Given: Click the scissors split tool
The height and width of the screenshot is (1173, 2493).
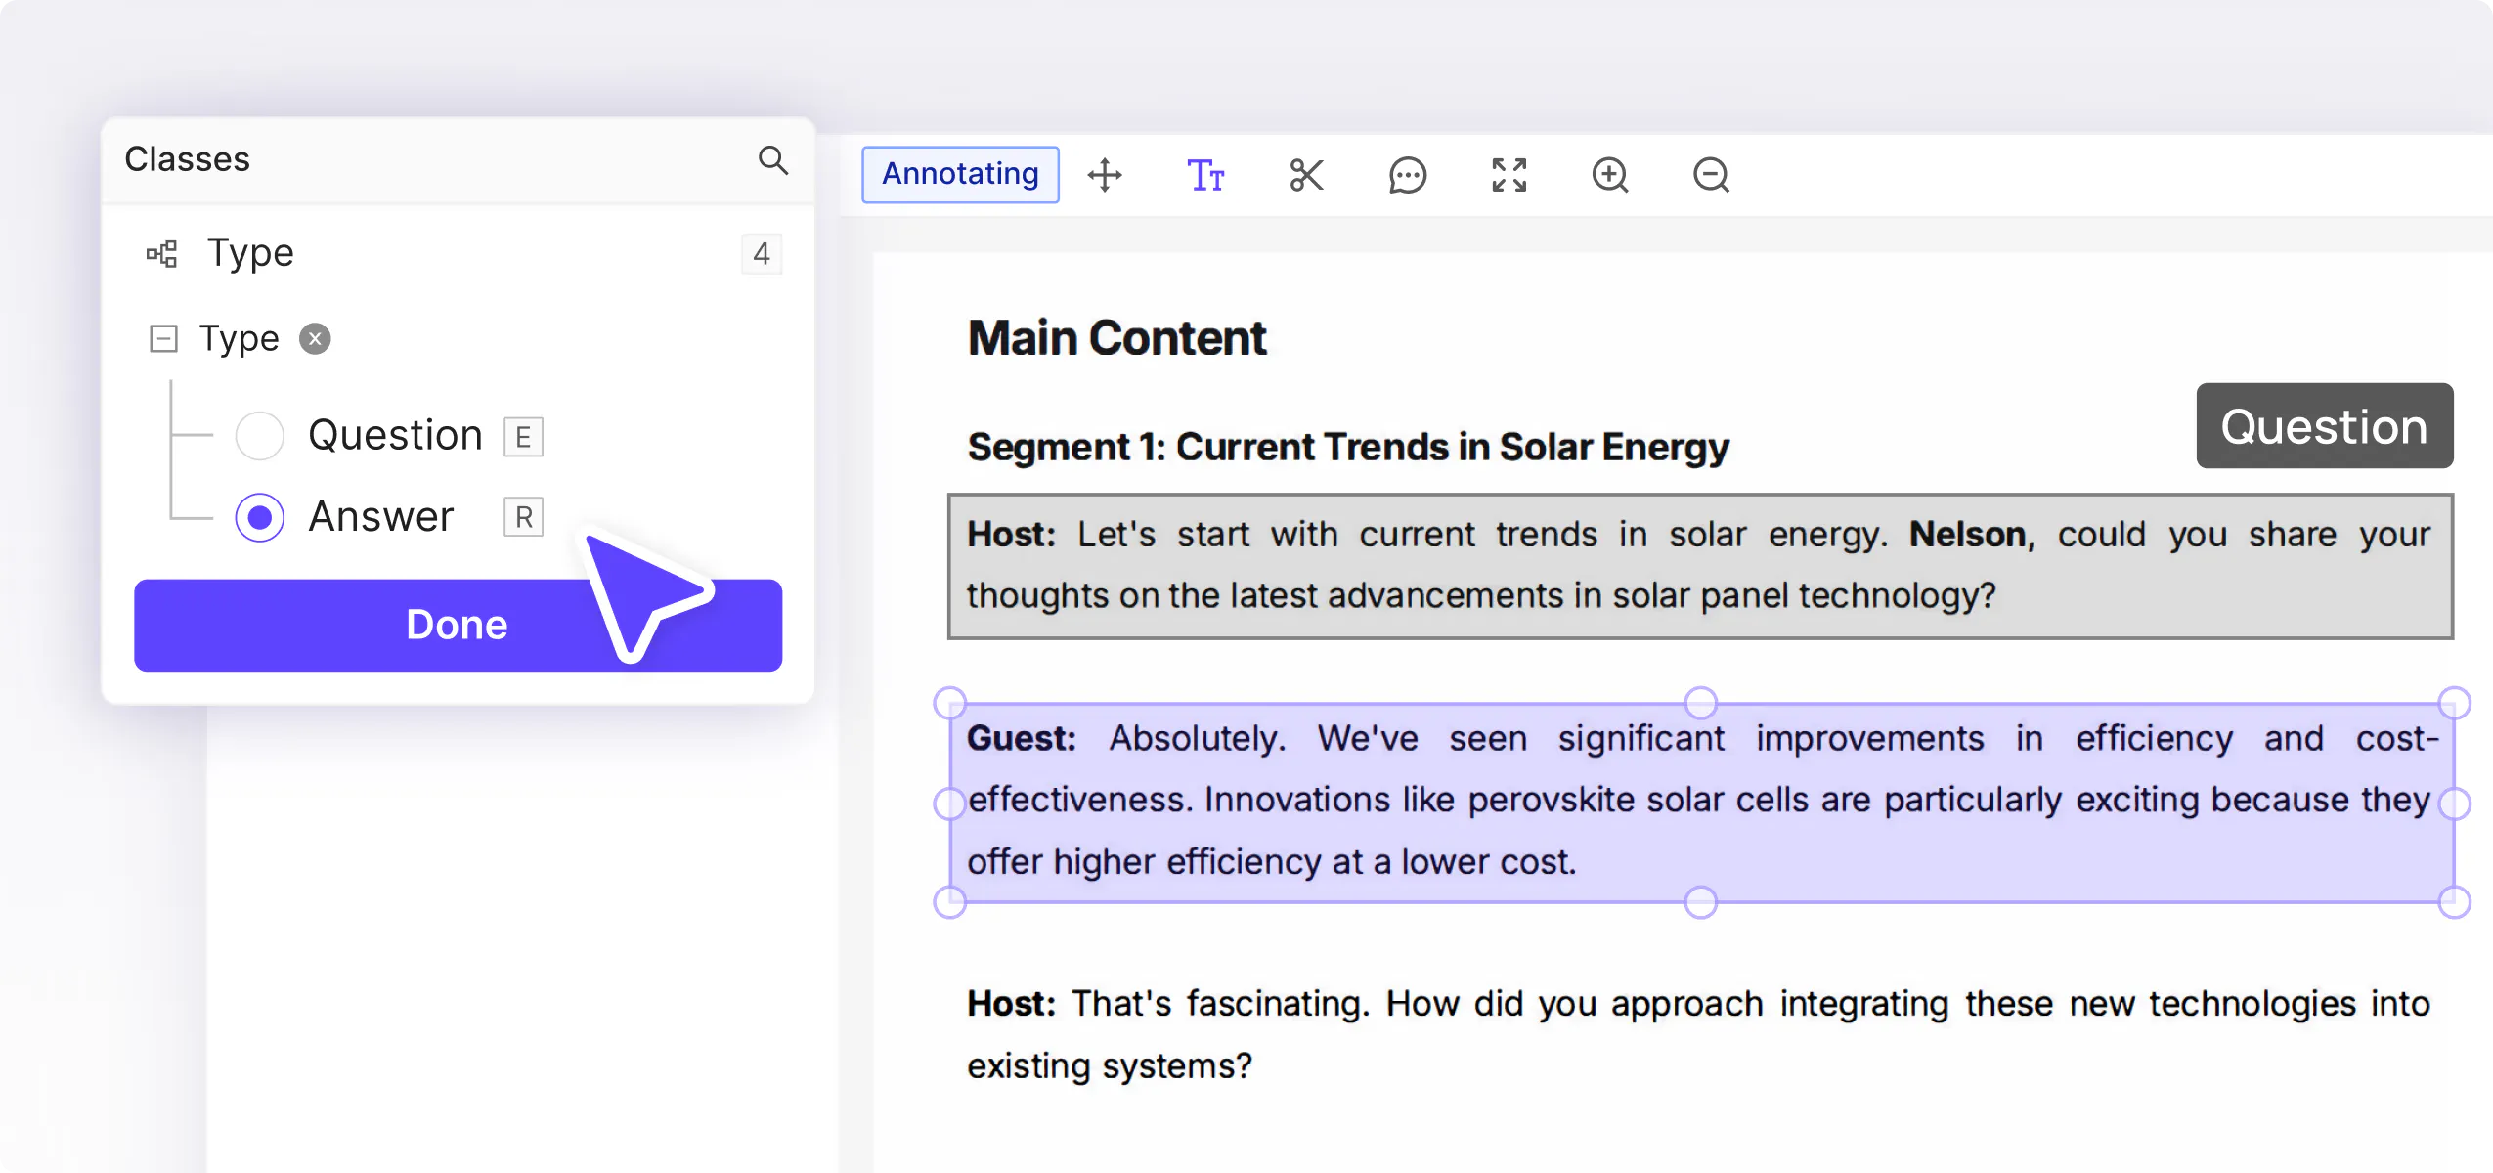Looking at the screenshot, I should 1306,175.
